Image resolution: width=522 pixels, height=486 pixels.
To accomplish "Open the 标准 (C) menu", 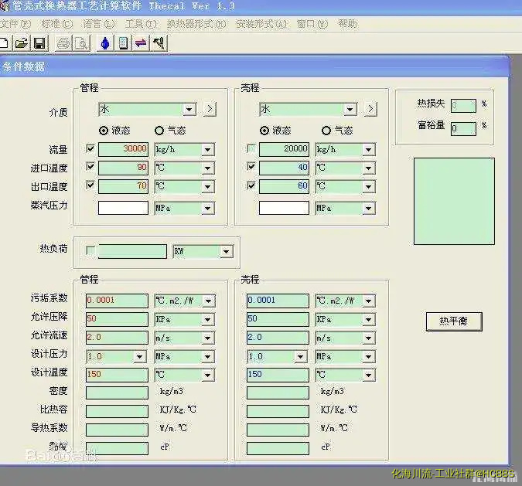I will coord(56,24).
